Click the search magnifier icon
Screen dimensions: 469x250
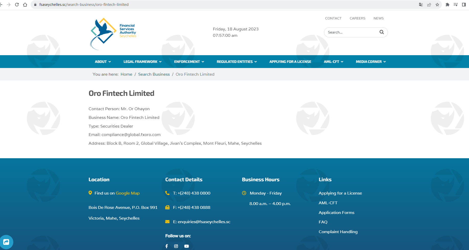click(x=382, y=32)
